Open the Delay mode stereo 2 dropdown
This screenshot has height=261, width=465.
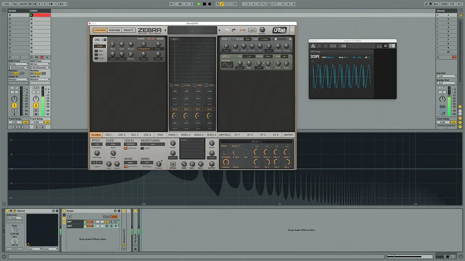click(x=236, y=146)
